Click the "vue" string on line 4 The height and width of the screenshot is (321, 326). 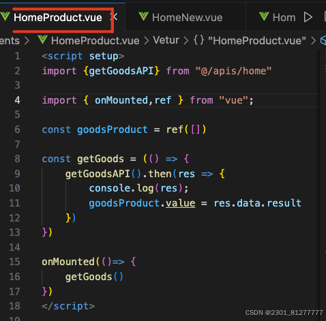tap(233, 100)
